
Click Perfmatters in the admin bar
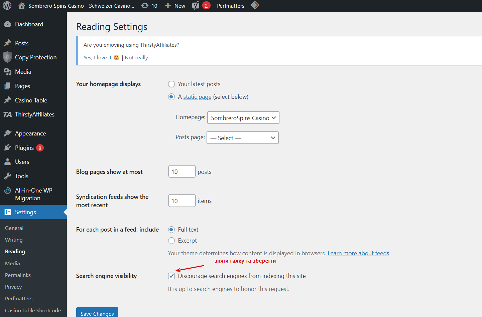point(231,6)
